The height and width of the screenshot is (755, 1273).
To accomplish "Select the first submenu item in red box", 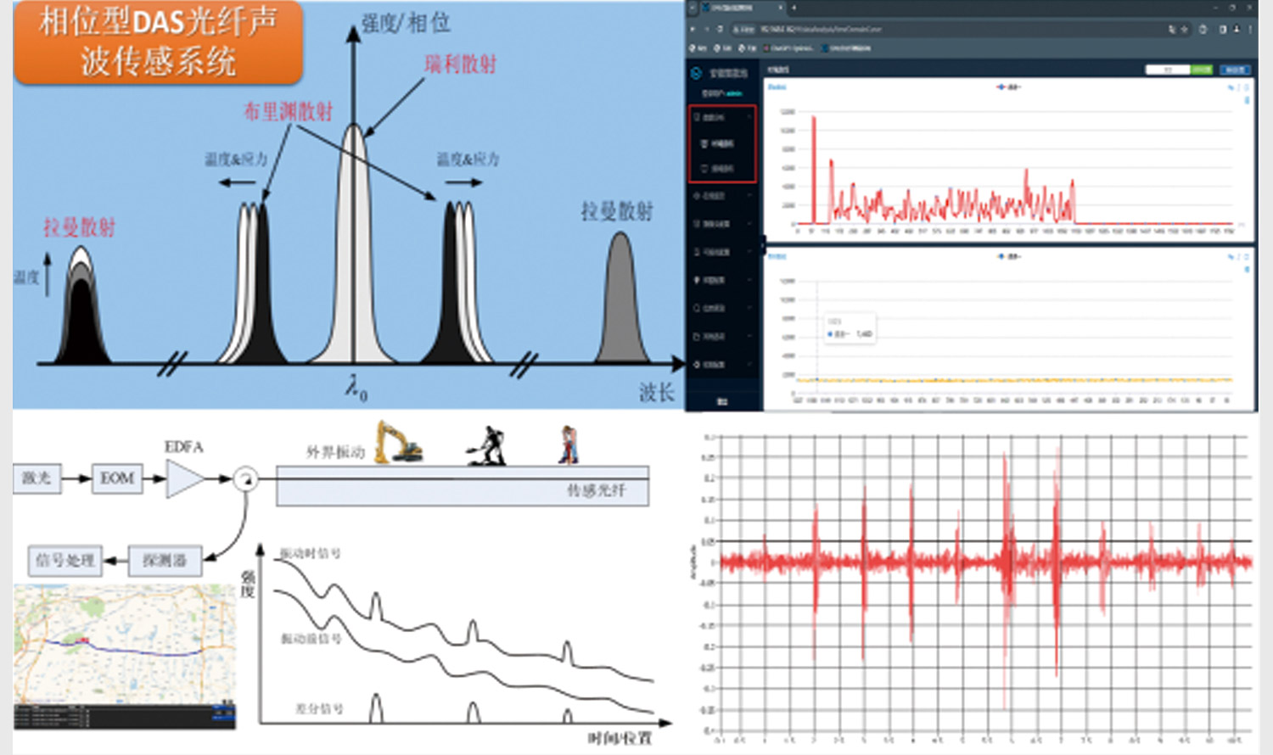I will 721,143.
